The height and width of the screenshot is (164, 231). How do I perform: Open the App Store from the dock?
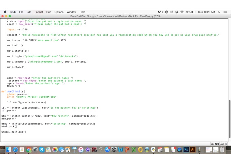coord(107,150)
